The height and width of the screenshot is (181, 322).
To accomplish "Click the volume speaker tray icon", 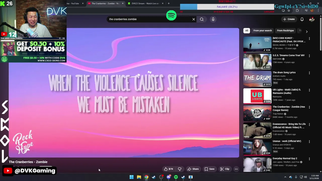I will (305, 177).
